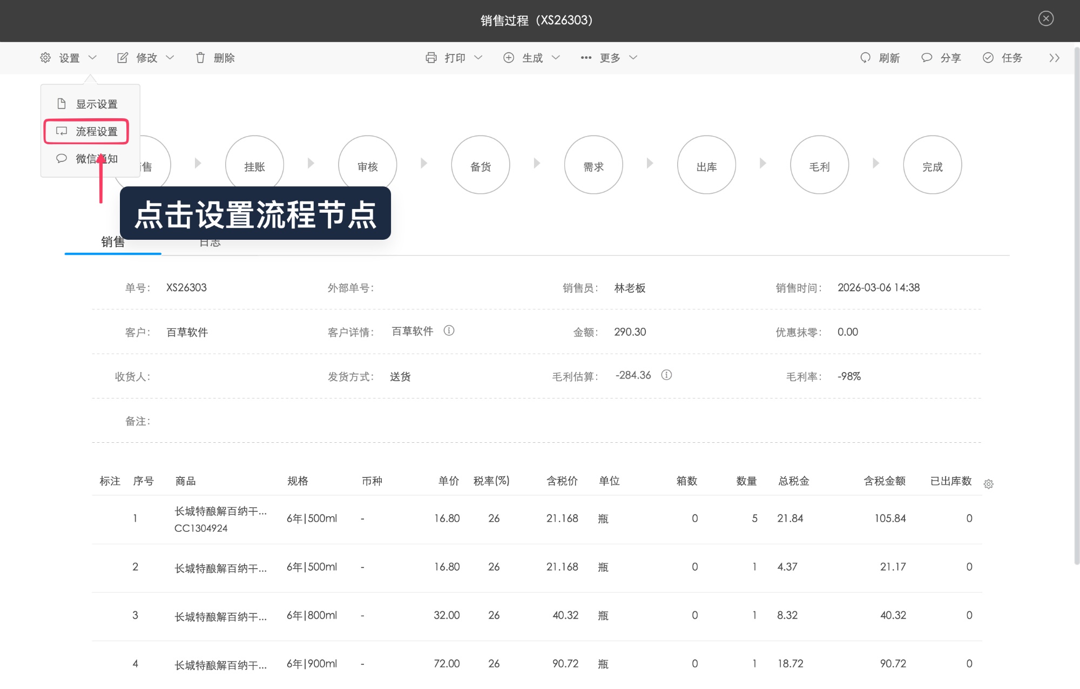Expand the 设置 settings dropdown
This screenshot has height=689, width=1080.
pos(69,58)
